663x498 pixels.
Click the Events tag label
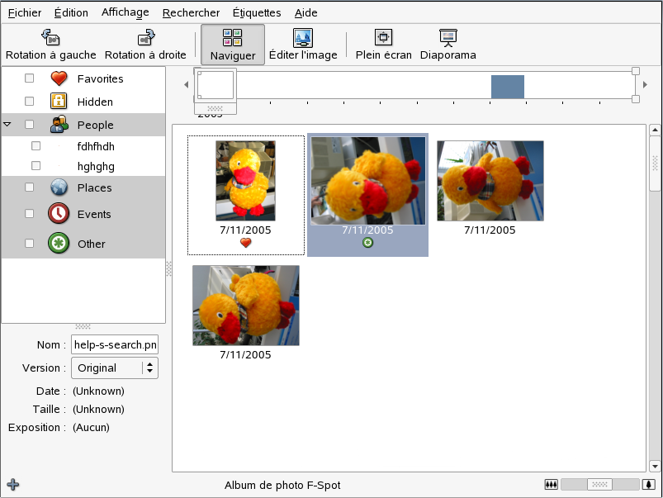pyautogui.click(x=94, y=214)
